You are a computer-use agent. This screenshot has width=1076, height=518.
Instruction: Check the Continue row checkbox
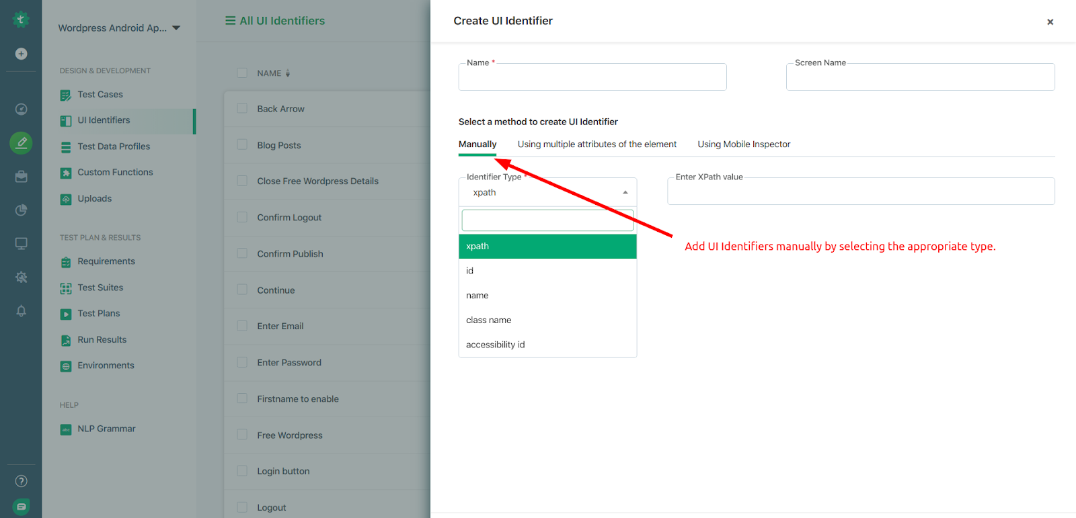242,290
